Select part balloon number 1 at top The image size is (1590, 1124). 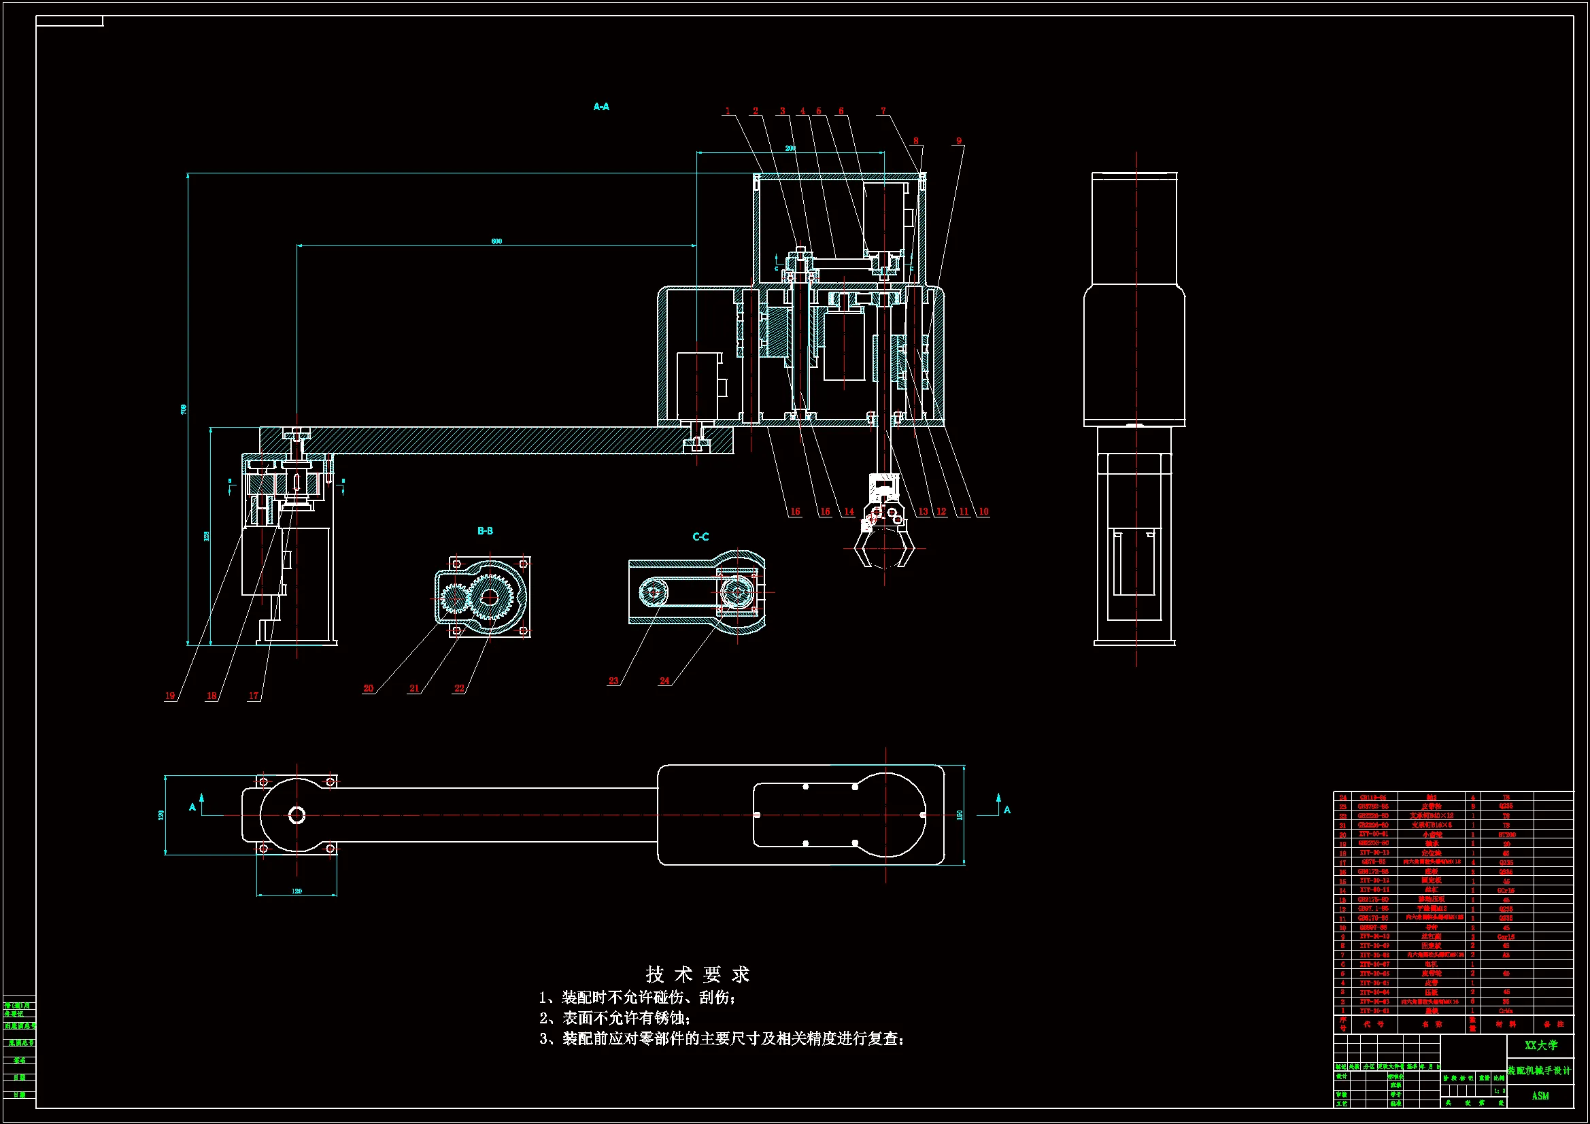[x=727, y=111]
